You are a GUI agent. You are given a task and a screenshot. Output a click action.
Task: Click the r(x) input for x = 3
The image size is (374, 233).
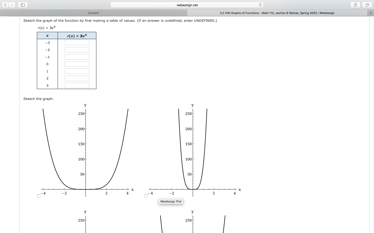coord(77,85)
